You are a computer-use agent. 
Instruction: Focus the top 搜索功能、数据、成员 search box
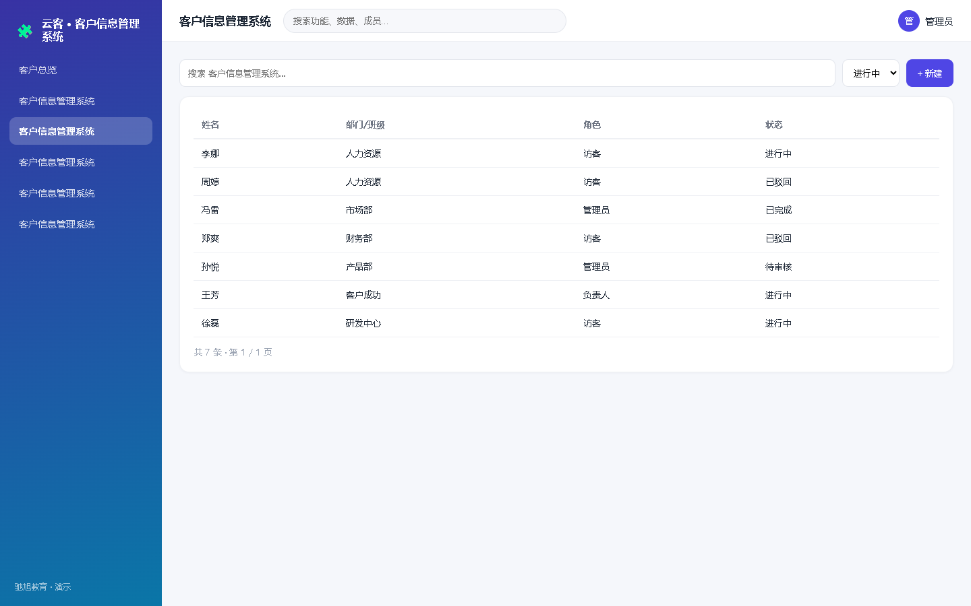(x=425, y=21)
